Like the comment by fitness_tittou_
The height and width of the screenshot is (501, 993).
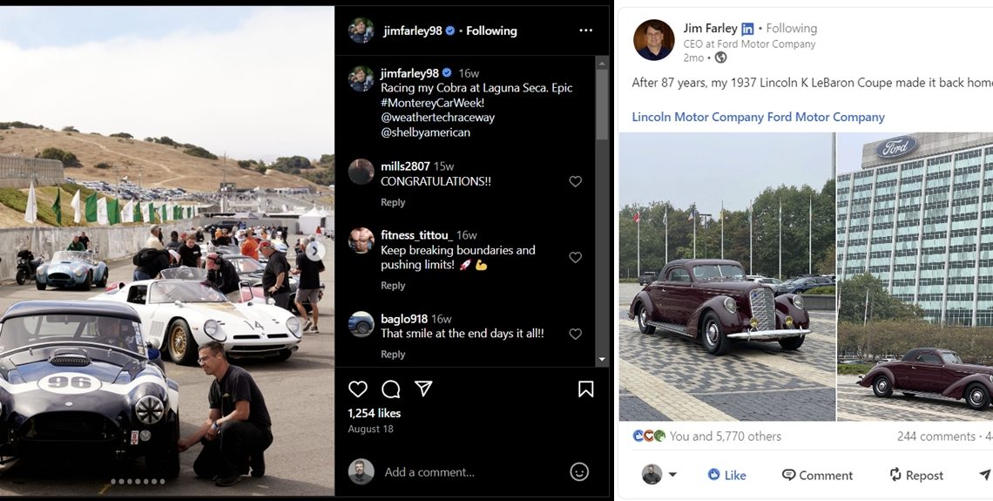point(575,257)
